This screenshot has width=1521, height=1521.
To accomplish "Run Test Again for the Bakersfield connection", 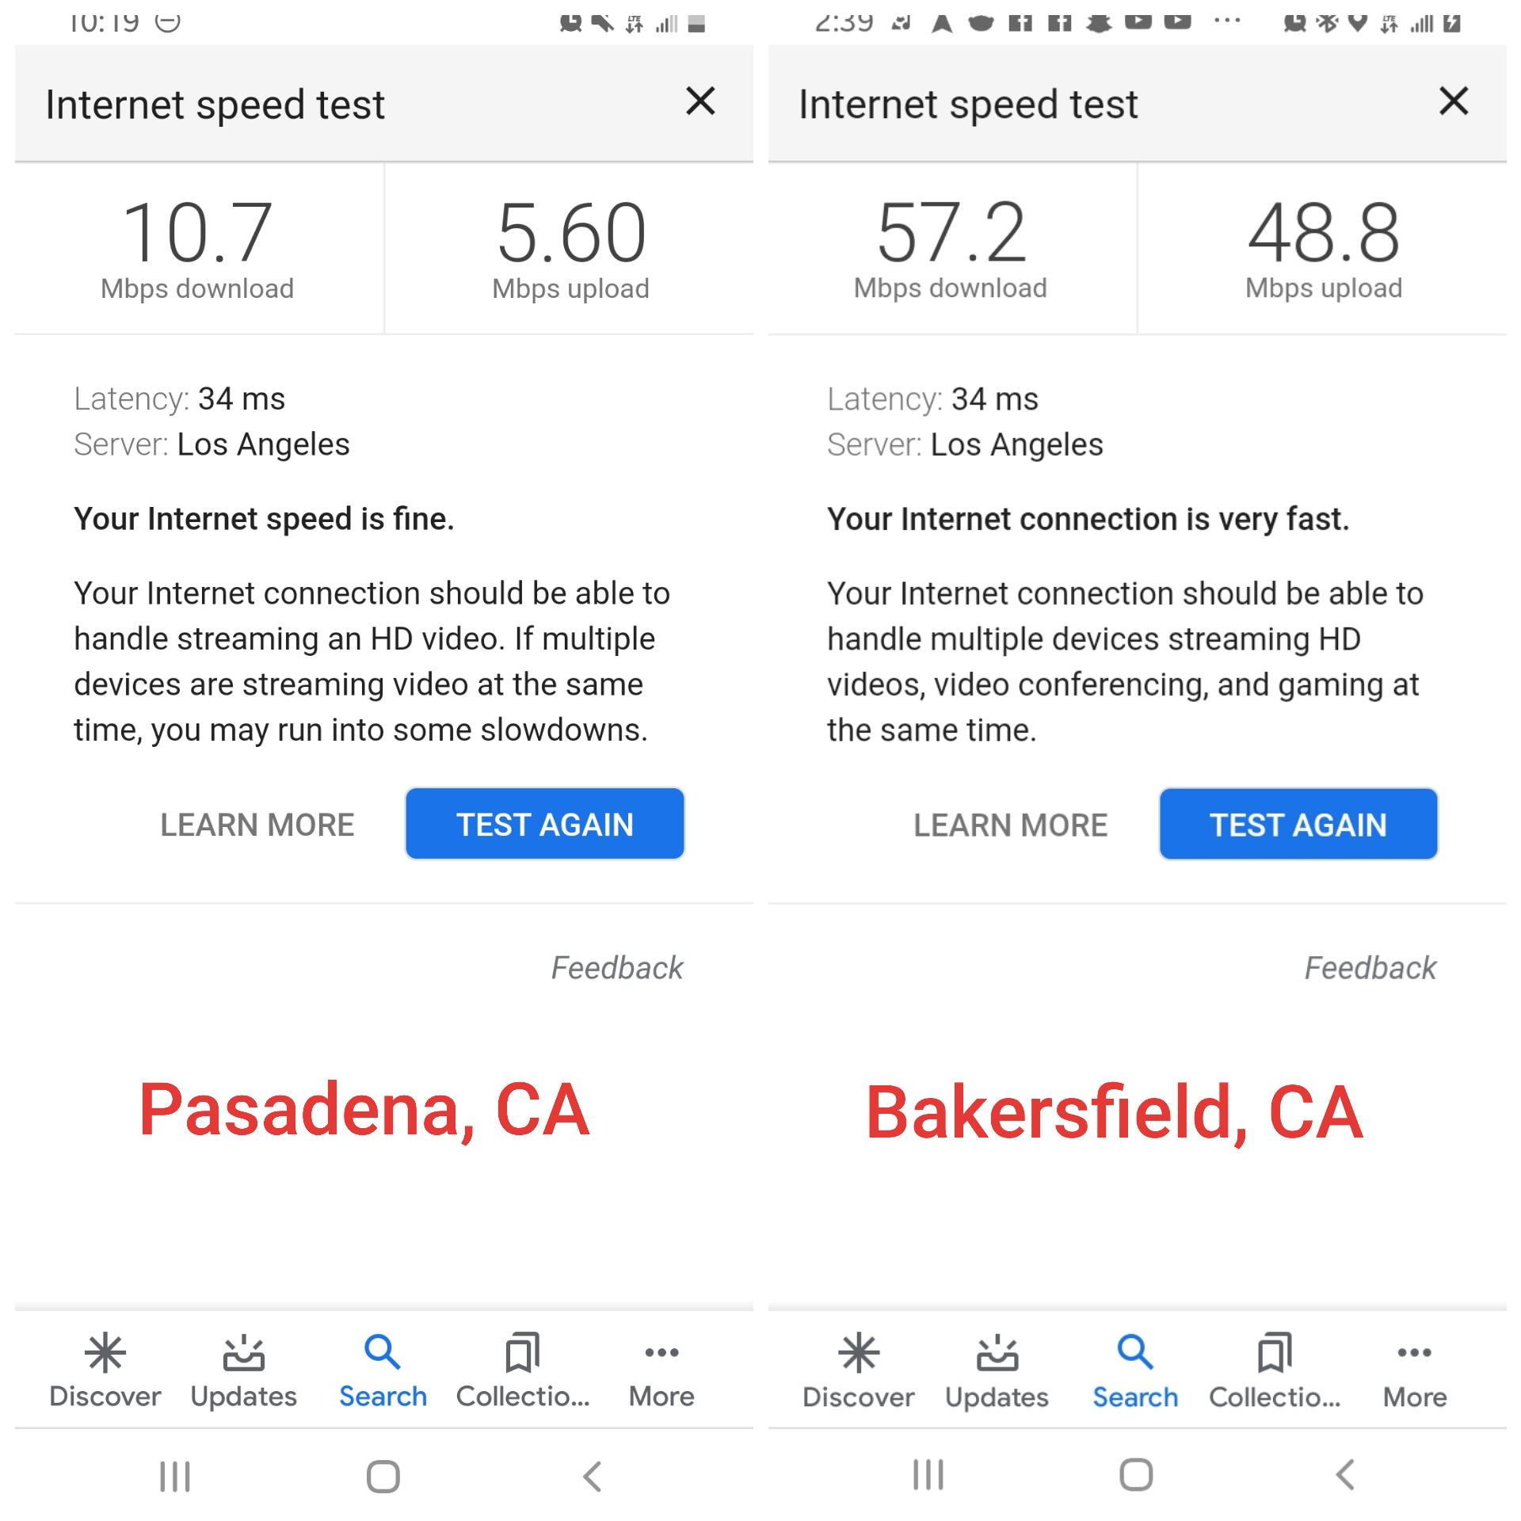I will pos(1298,824).
